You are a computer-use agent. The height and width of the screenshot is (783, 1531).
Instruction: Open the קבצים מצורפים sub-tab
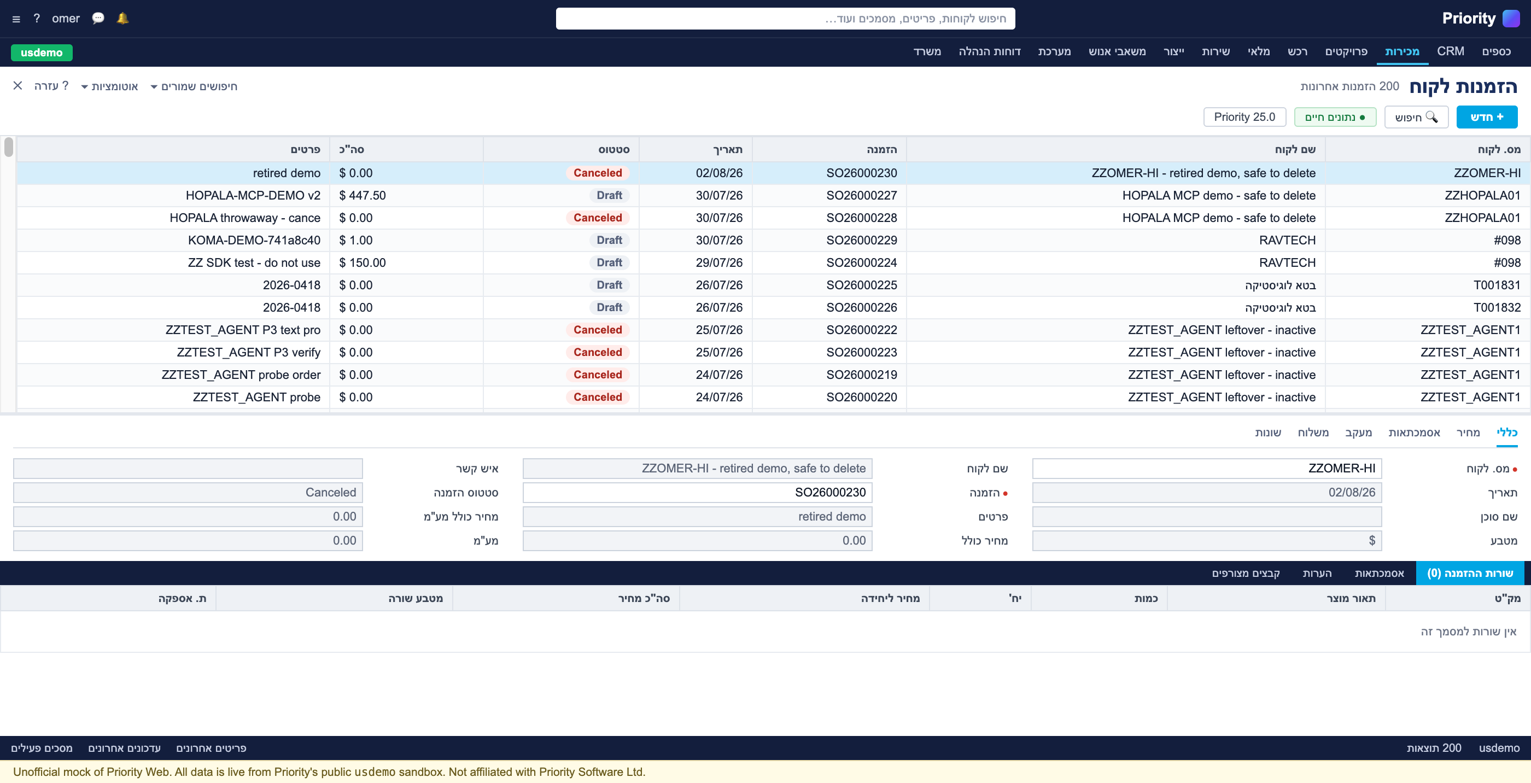pyautogui.click(x=1246, y=572)
